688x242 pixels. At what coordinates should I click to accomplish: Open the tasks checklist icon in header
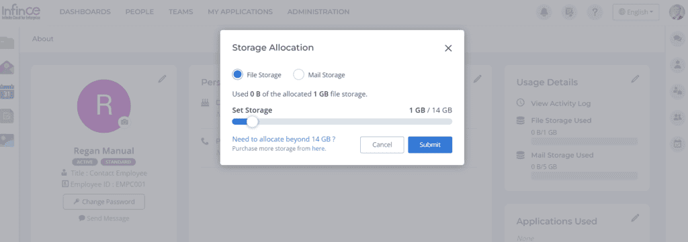point(569,12)
